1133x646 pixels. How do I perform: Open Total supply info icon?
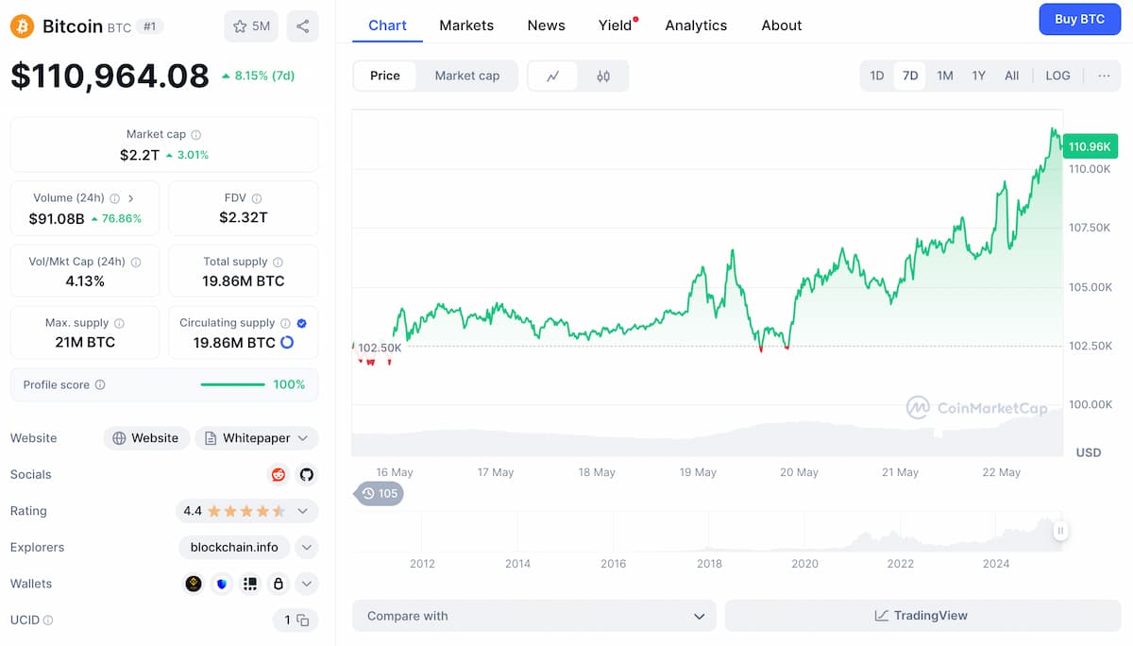(x=278, y=263)
